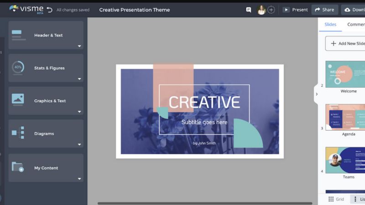
Task: Select the Agenda slide thumbnail
Action: pyautogui.click(x=345, y=117)
